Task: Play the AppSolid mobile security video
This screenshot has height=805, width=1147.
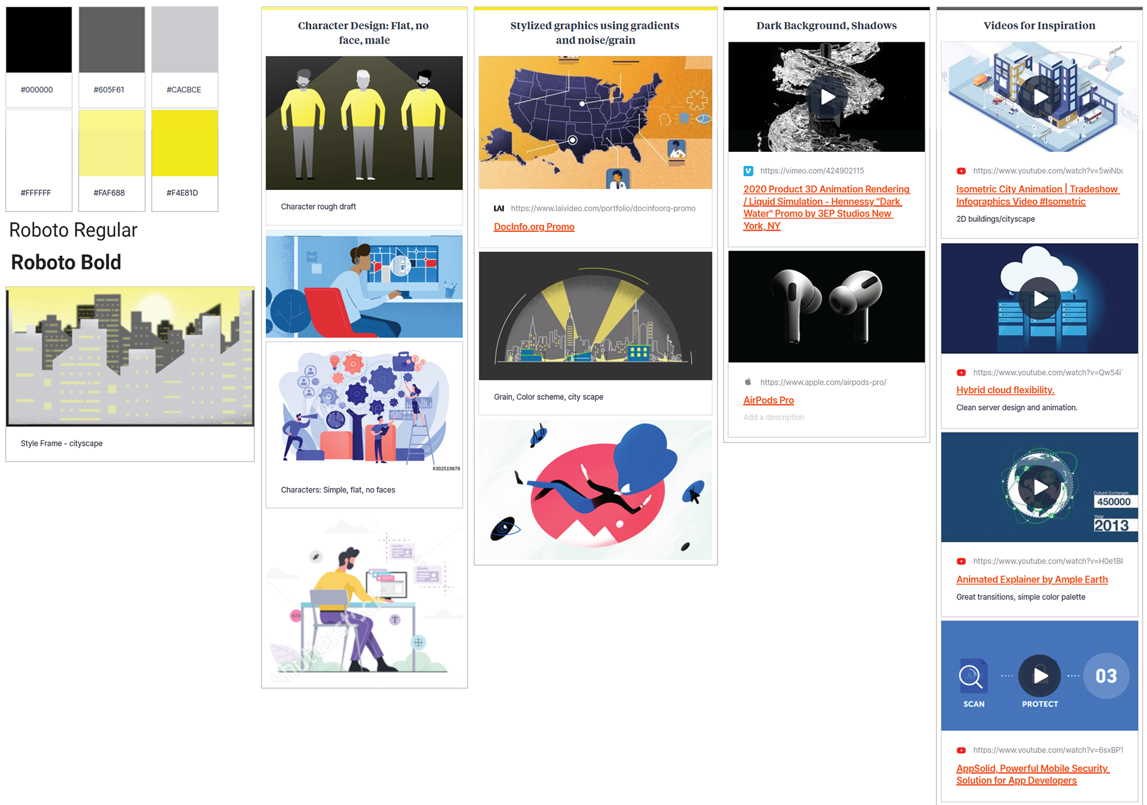Action: tap(1040, 676)
